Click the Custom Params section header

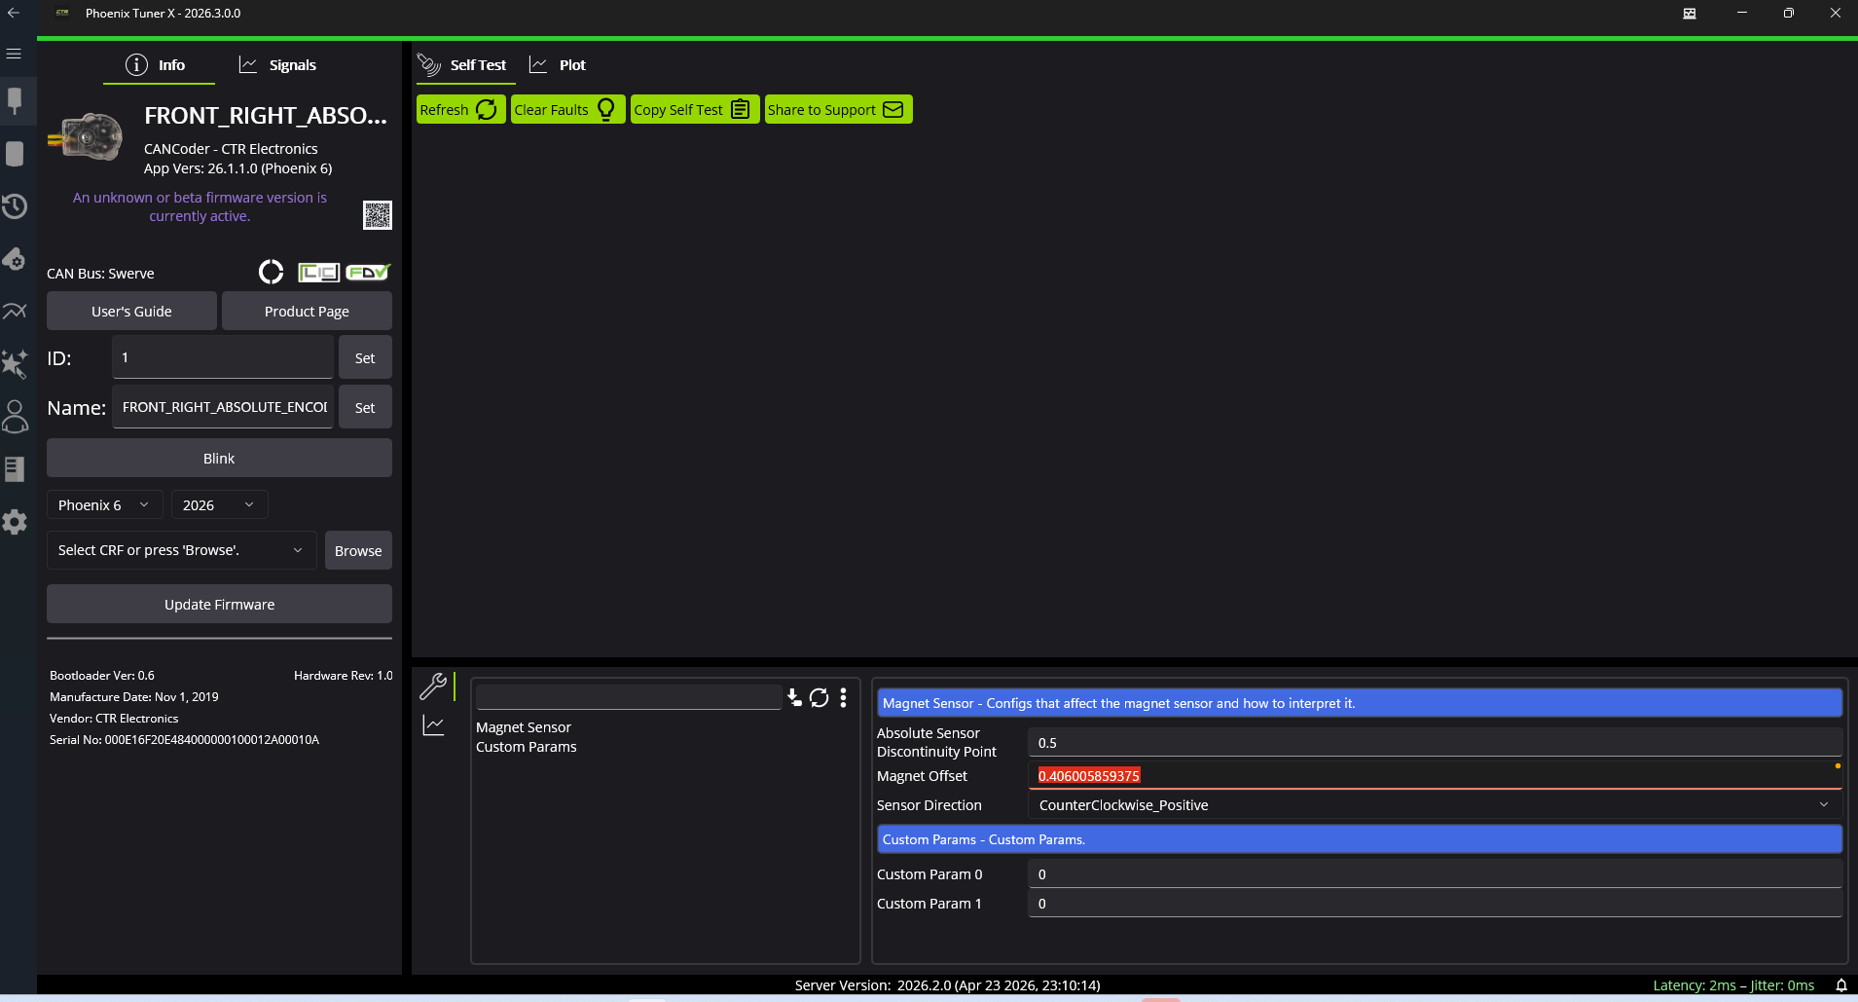(1360, 839)
